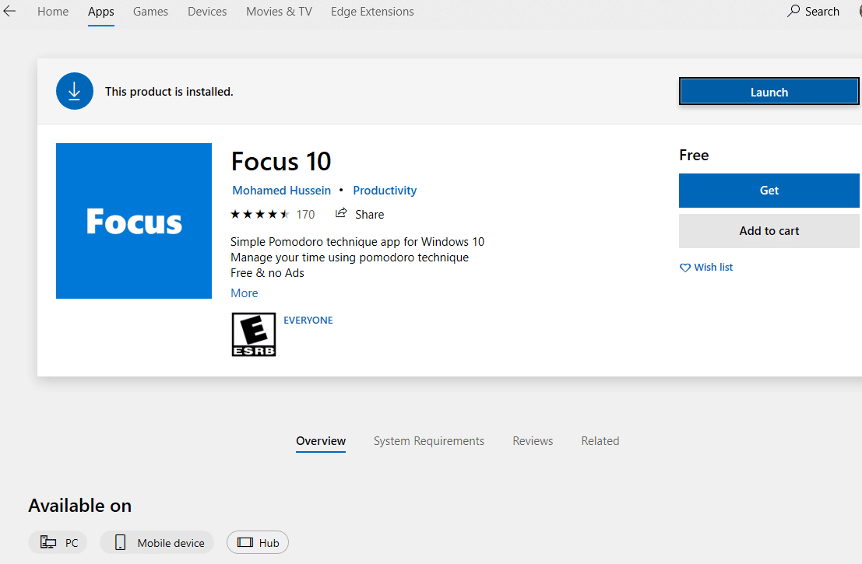Click the 'Available on' heading

(80, 505)
